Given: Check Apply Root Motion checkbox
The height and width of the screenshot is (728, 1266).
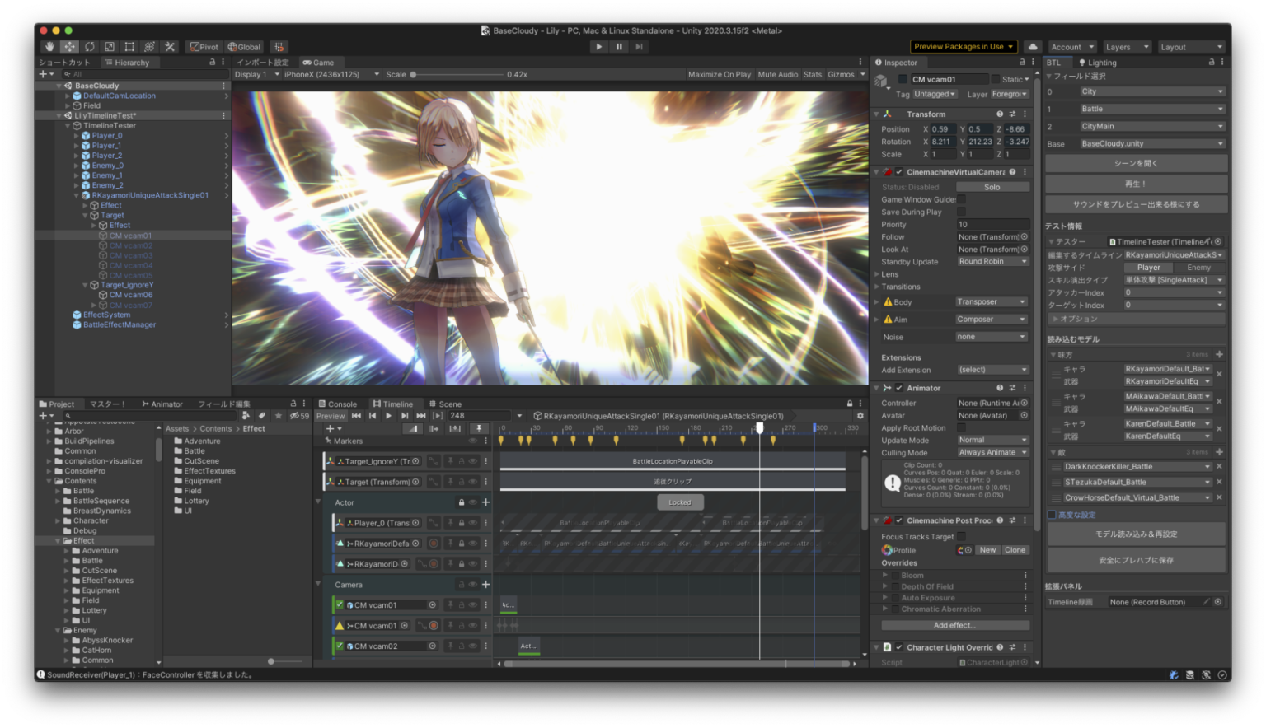Looking at the screenshot, I should pos(961,427).
